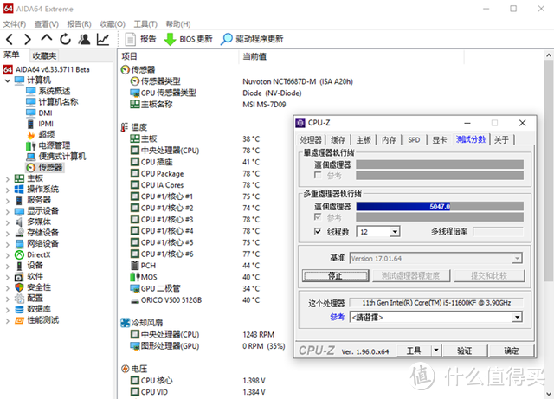Click the 工具 button in CPU-Z
The image size is (554, 399).
(x=414, y=351)
